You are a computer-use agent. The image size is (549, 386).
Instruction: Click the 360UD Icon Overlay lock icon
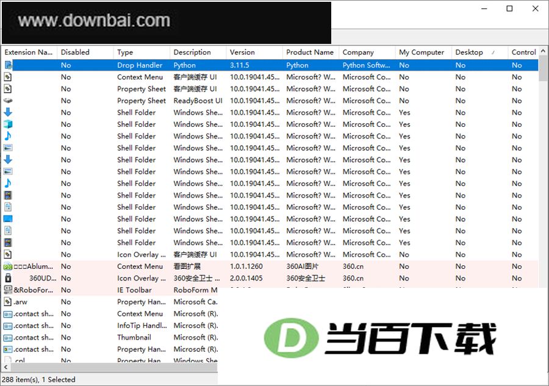pyautogui.click(x=8, y=278)
